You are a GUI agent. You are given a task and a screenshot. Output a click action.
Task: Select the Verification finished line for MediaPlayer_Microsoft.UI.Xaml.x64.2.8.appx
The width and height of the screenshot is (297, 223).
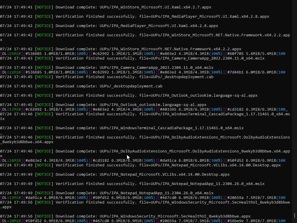pos(135,17)
